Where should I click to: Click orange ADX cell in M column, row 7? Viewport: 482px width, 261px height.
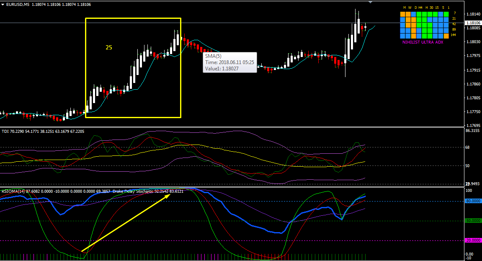click(403, 14)
